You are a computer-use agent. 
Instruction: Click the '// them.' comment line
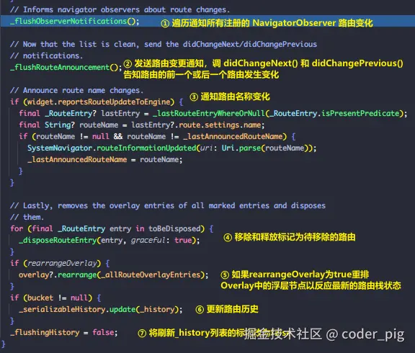(27, 217)
